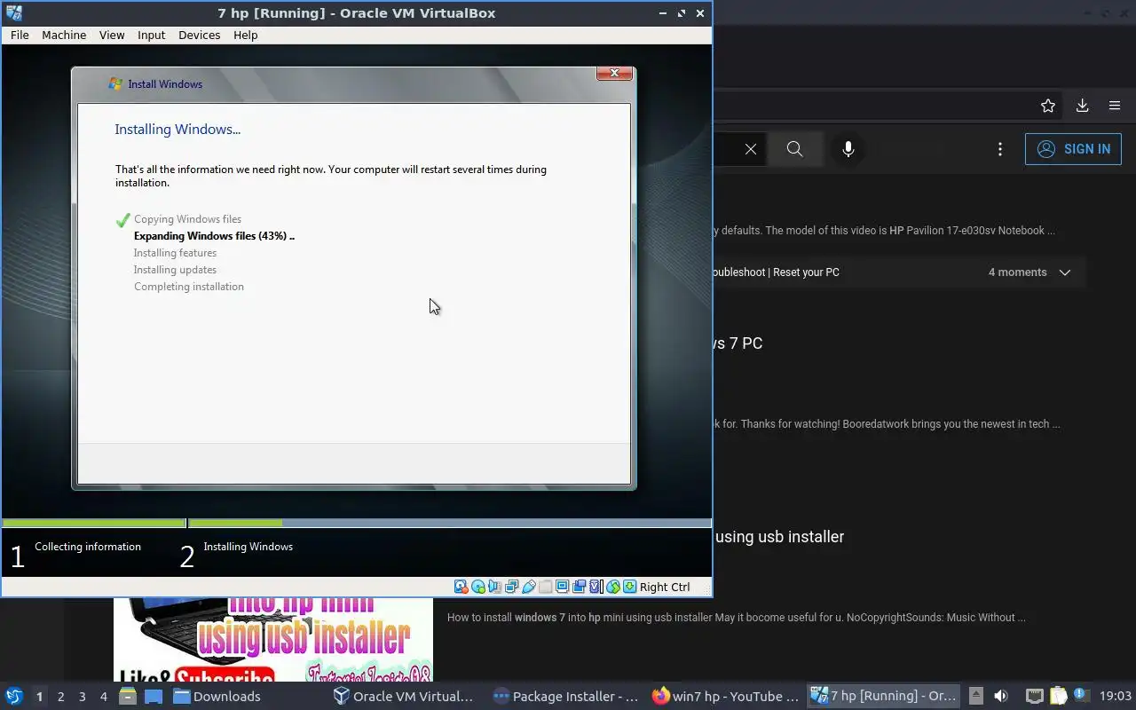Click the USB devices status icon
Image resolution: width=1136 pixels, height=710 pixels.
click(x=529, y=587)
